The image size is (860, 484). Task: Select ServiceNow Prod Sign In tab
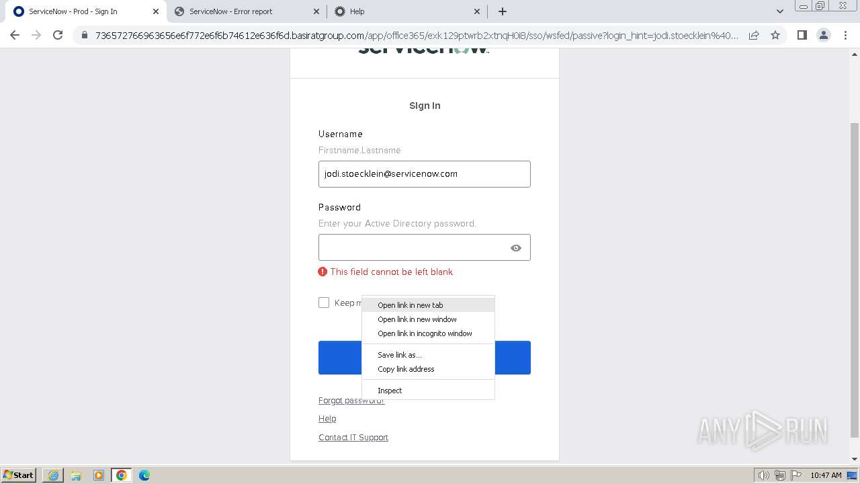coord(86,11)
